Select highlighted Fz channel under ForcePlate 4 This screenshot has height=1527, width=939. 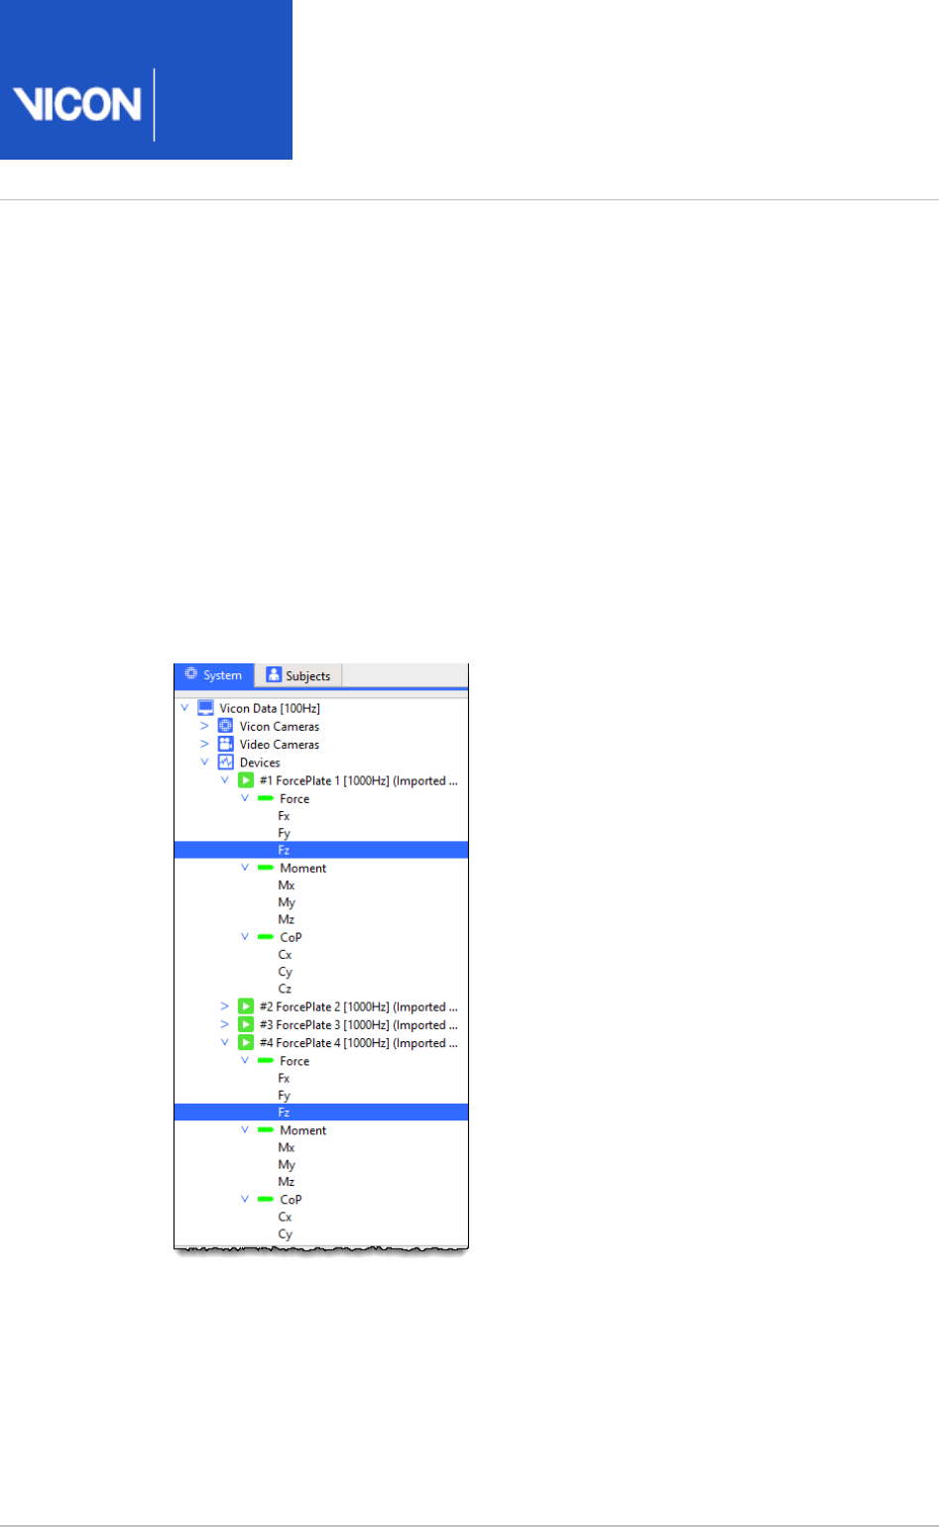321,1112
